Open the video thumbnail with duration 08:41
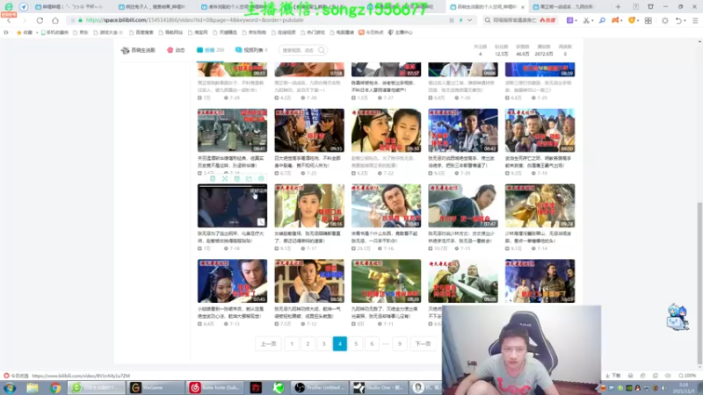The width and height of the screenshot is (703, 395). click(x=232, y=130)
